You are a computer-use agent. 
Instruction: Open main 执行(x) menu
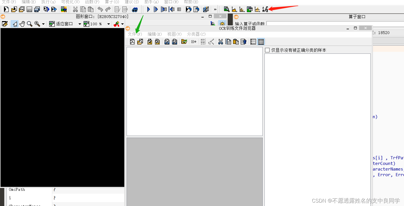click(x=49, y=2)
